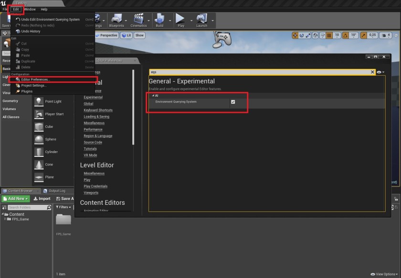The image size is (401, 278).
Task: Uncheck the Environment Querying System checkbox
Action: [233, 102]
